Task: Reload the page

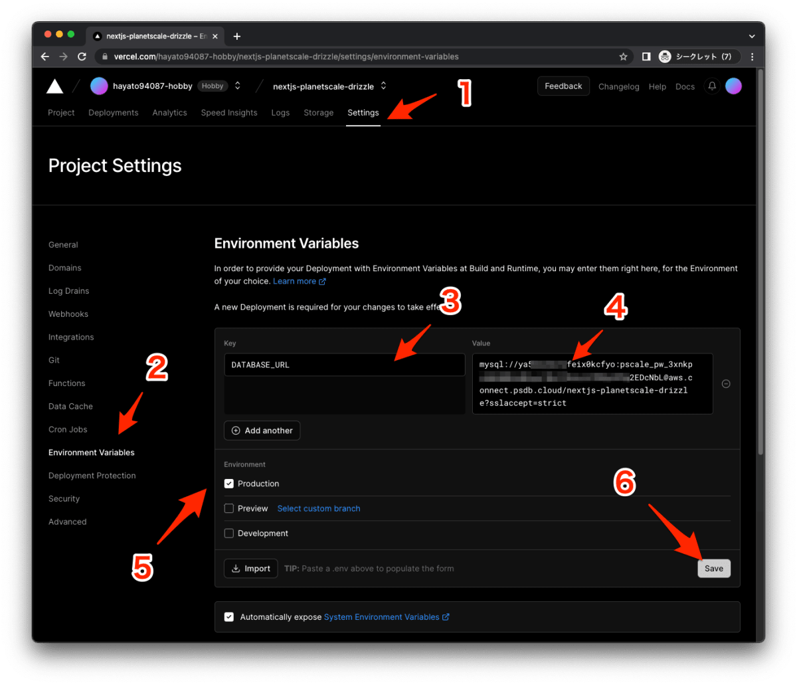Action: tap(82, 56)
